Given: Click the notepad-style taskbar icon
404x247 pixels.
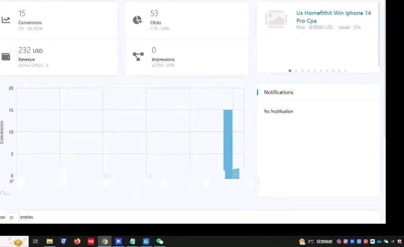Looking at the screenshot, I should click(x=132, y=241).
